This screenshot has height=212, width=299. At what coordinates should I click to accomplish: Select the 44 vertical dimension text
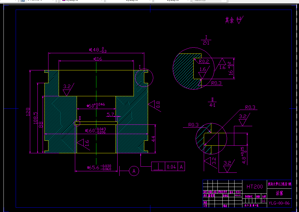(153, 139)
